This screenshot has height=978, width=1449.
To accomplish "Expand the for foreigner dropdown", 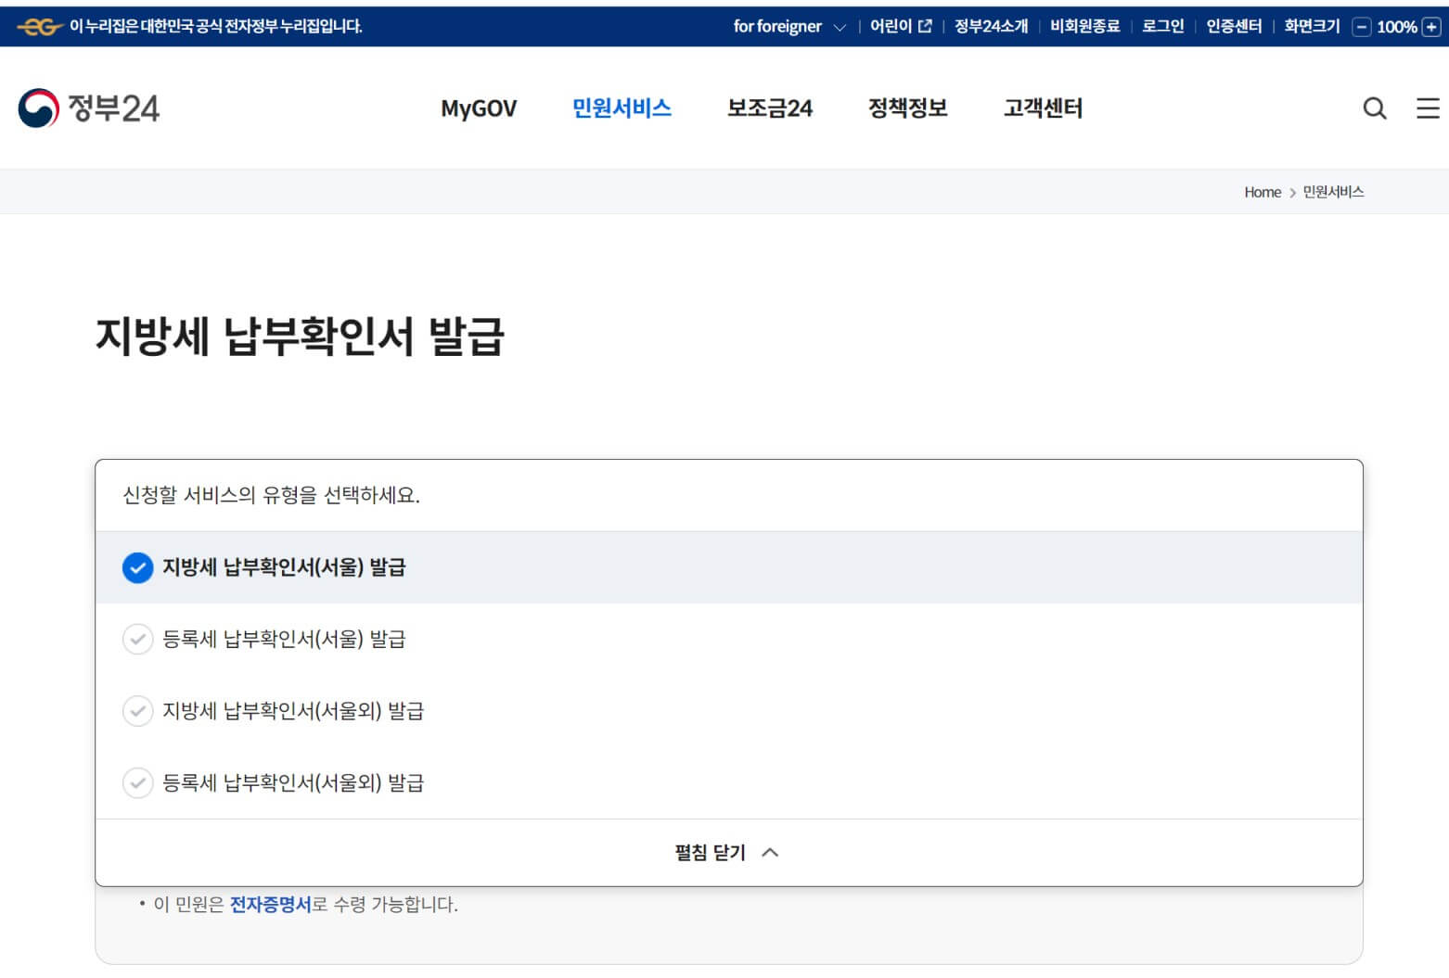I will (x=789, y=27).
